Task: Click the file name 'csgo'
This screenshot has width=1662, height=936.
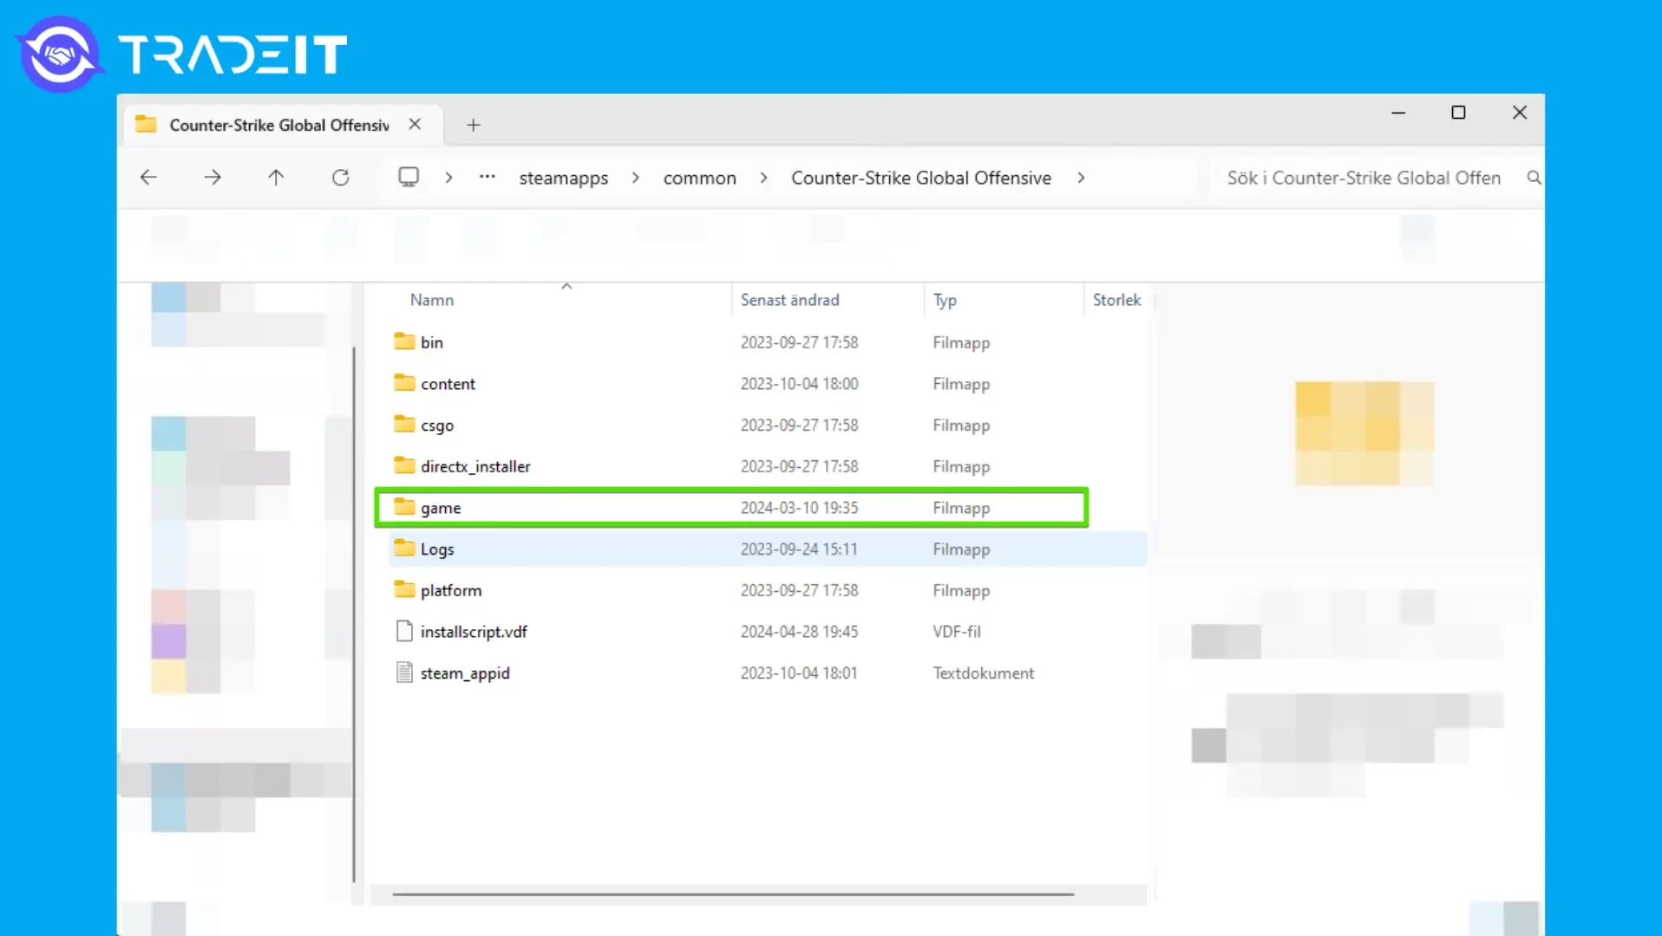Action: pyautogui.click(x=437, y=426)
